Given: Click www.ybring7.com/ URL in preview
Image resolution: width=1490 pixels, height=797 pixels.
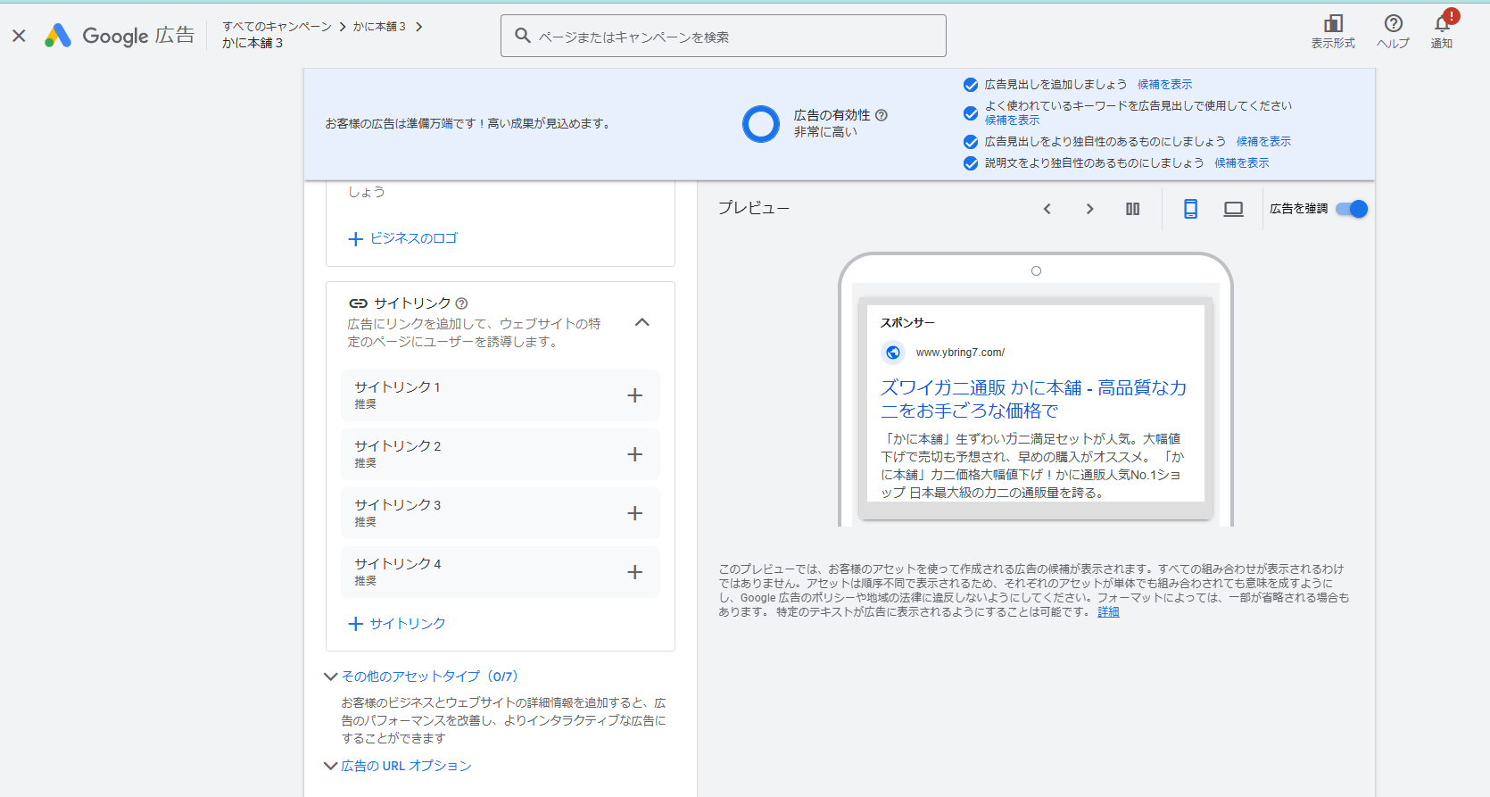Looking at the screenshot, I should click(x=960, y=353).
